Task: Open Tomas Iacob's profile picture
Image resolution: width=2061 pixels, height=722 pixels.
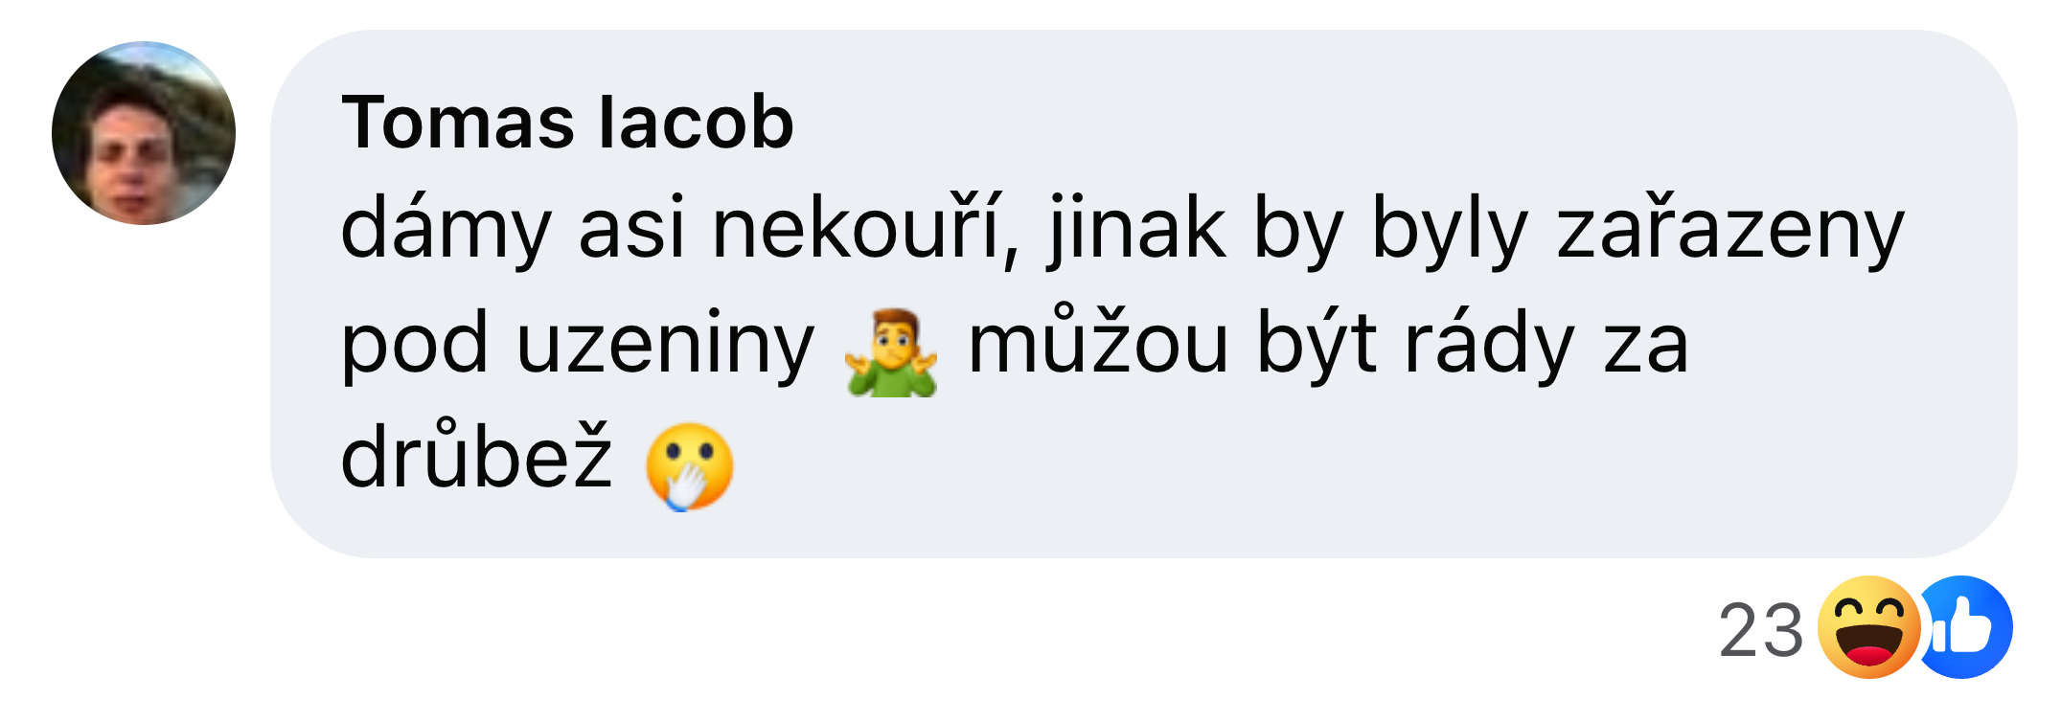Action: click(144, 133)
